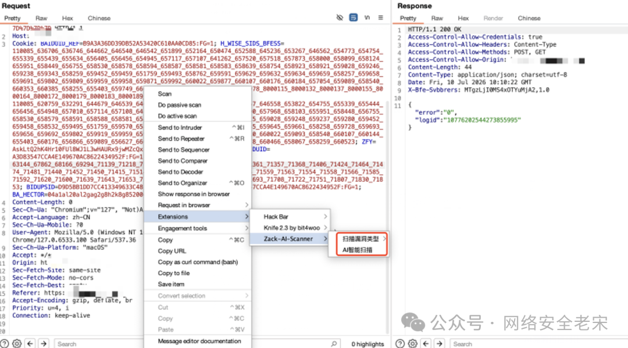Toggle the \n newline display icon
The height and width of the screenshot is (348, 628).
[367, 17]
